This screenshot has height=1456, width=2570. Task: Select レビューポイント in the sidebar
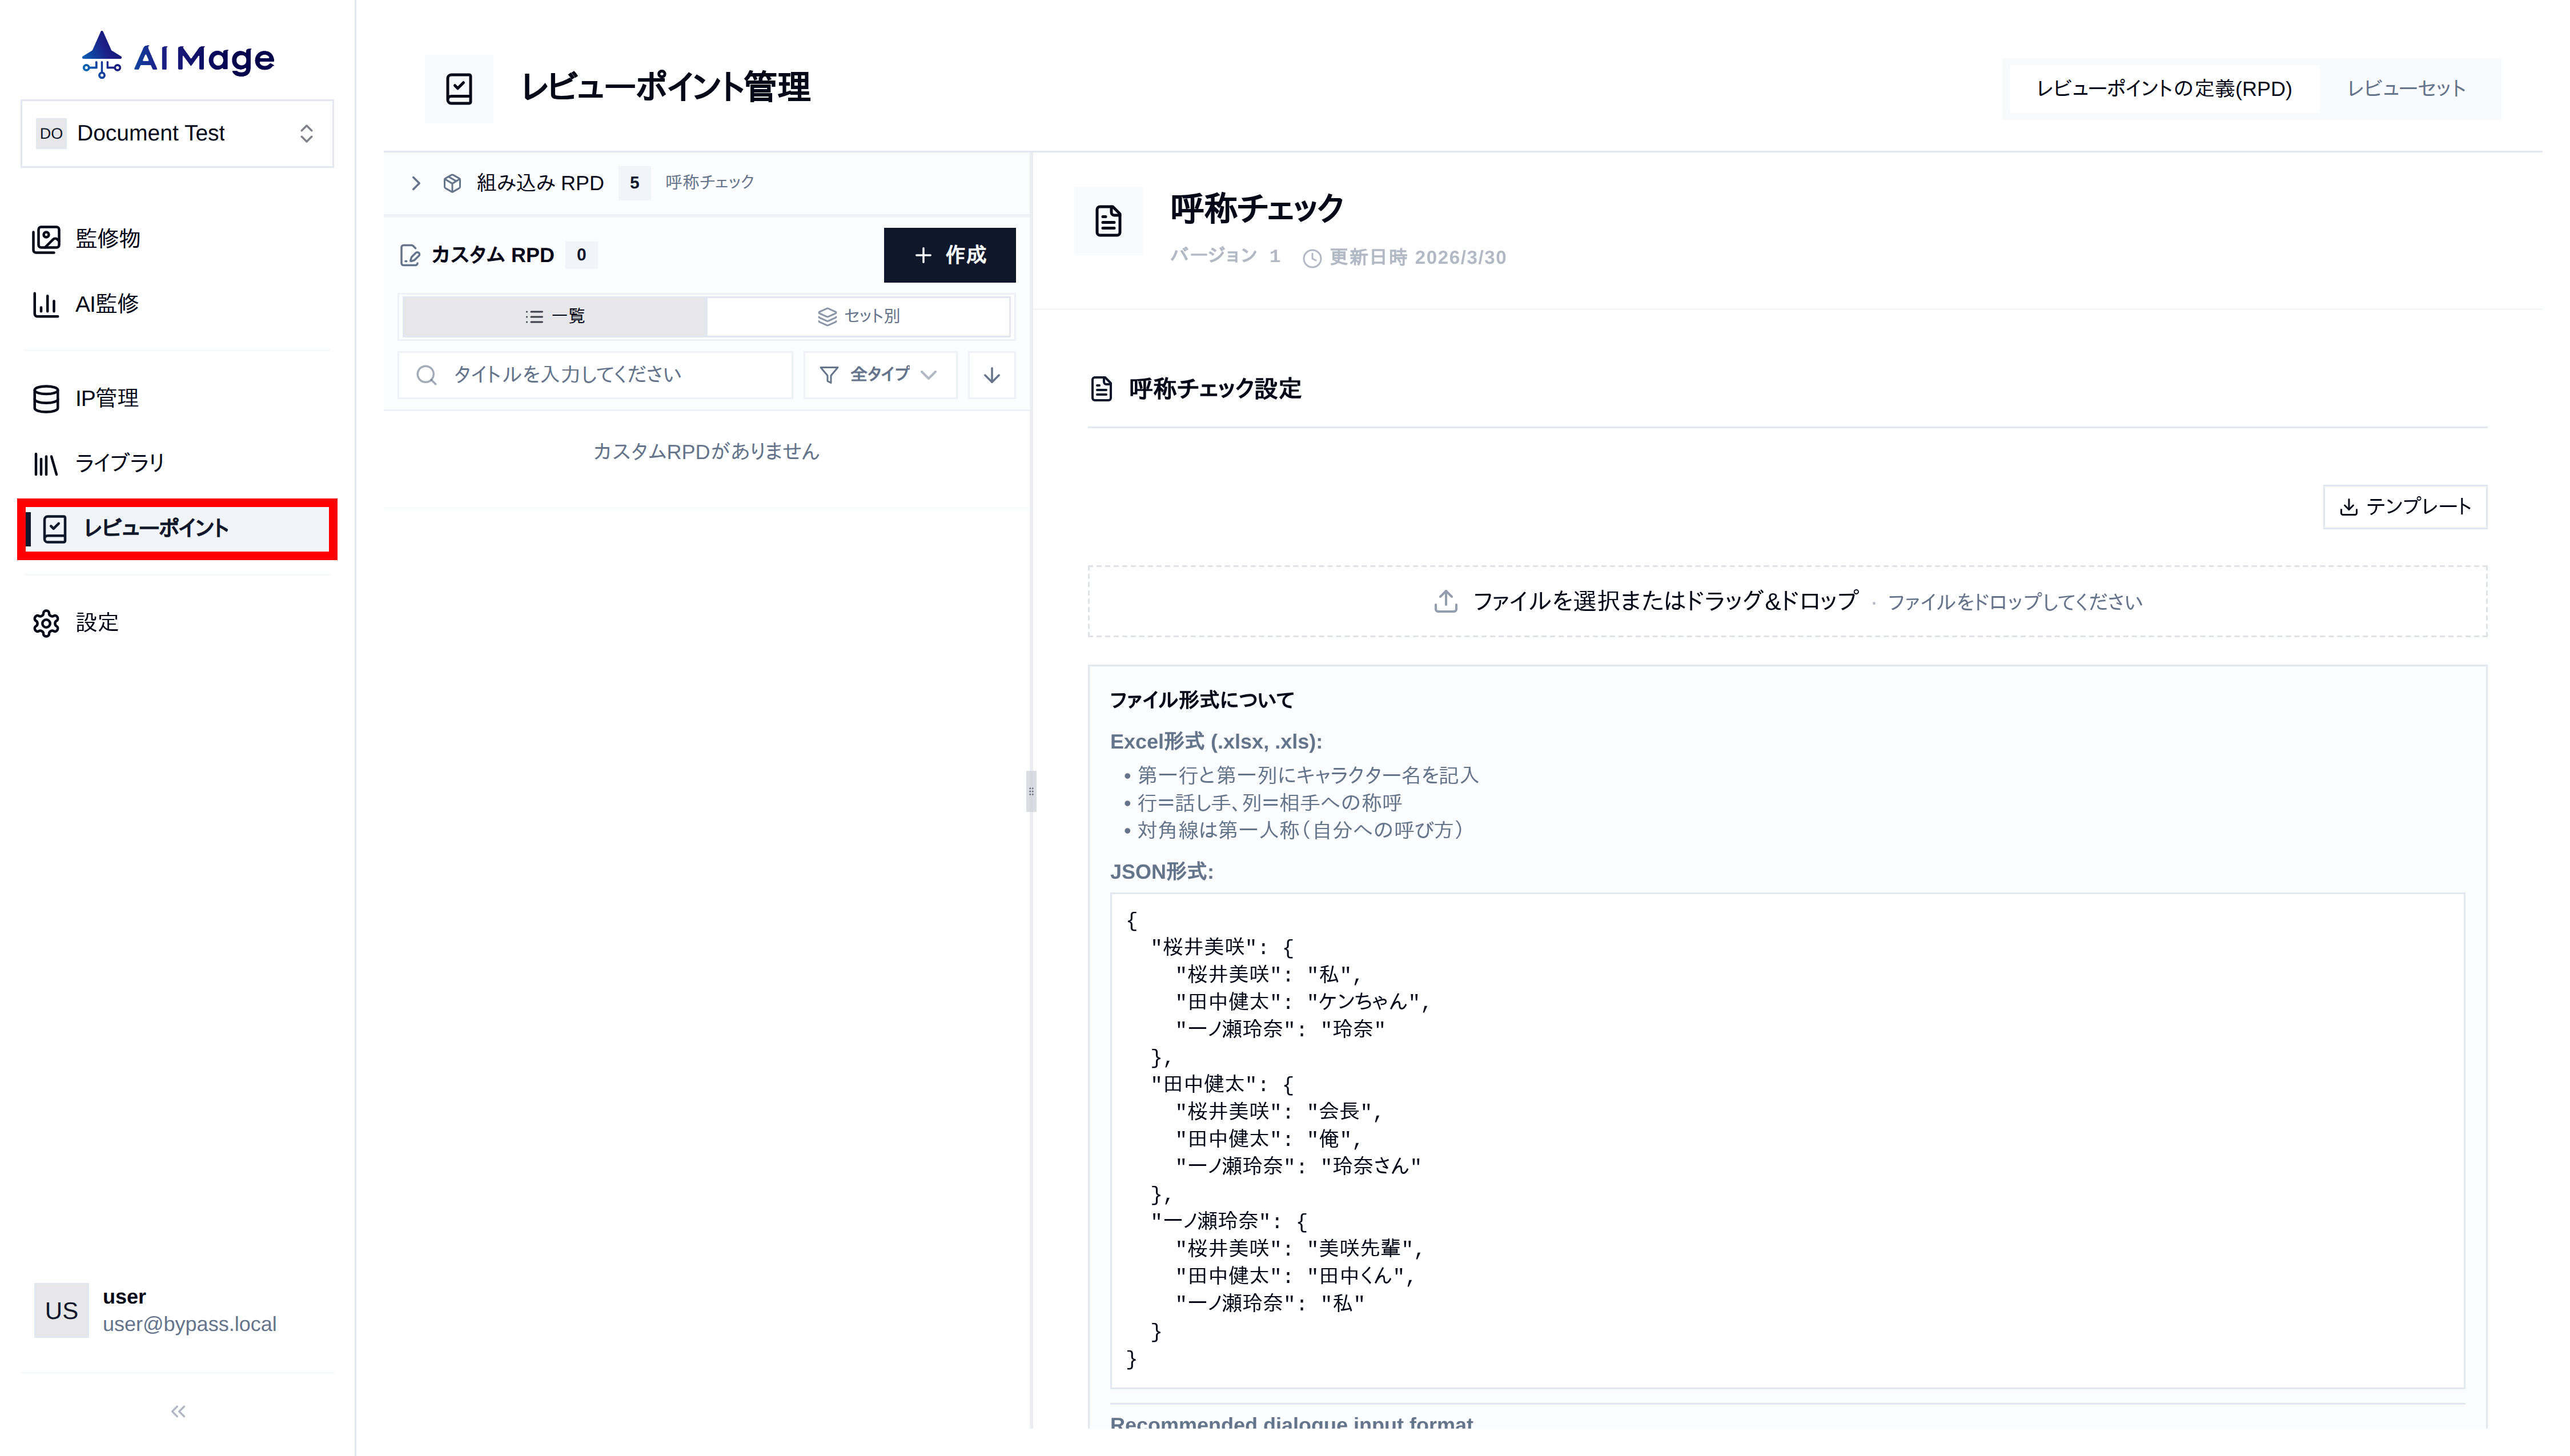click(x=178, y=528)
